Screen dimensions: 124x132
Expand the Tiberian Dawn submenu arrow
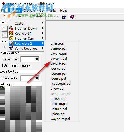click(43, 28)
